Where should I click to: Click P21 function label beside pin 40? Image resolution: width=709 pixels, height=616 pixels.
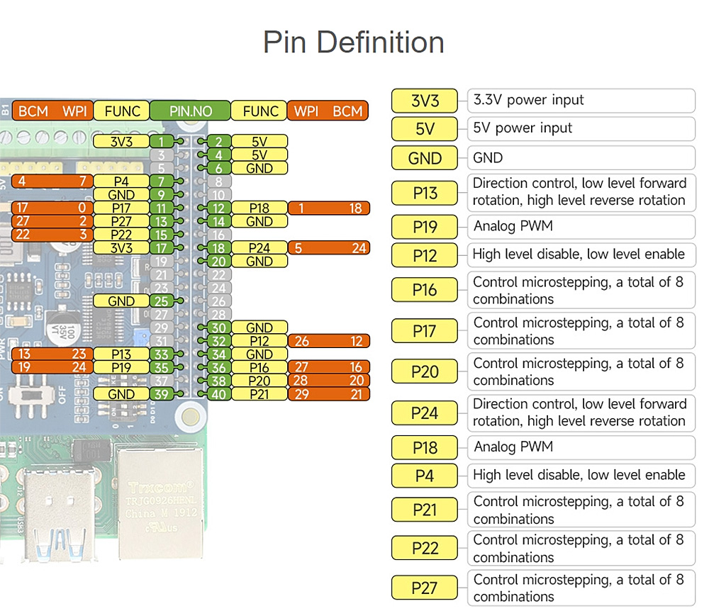click(259, 394)
